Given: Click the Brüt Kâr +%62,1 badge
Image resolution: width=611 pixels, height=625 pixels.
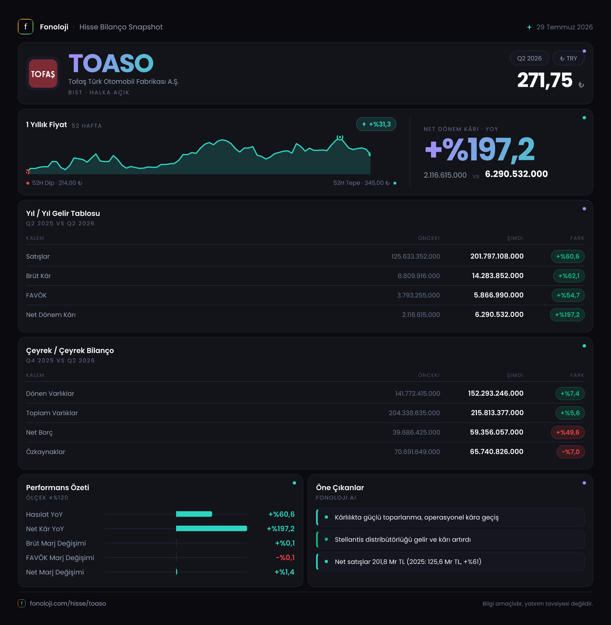Looking at the screenshot, I should click(x=569, y=276).
